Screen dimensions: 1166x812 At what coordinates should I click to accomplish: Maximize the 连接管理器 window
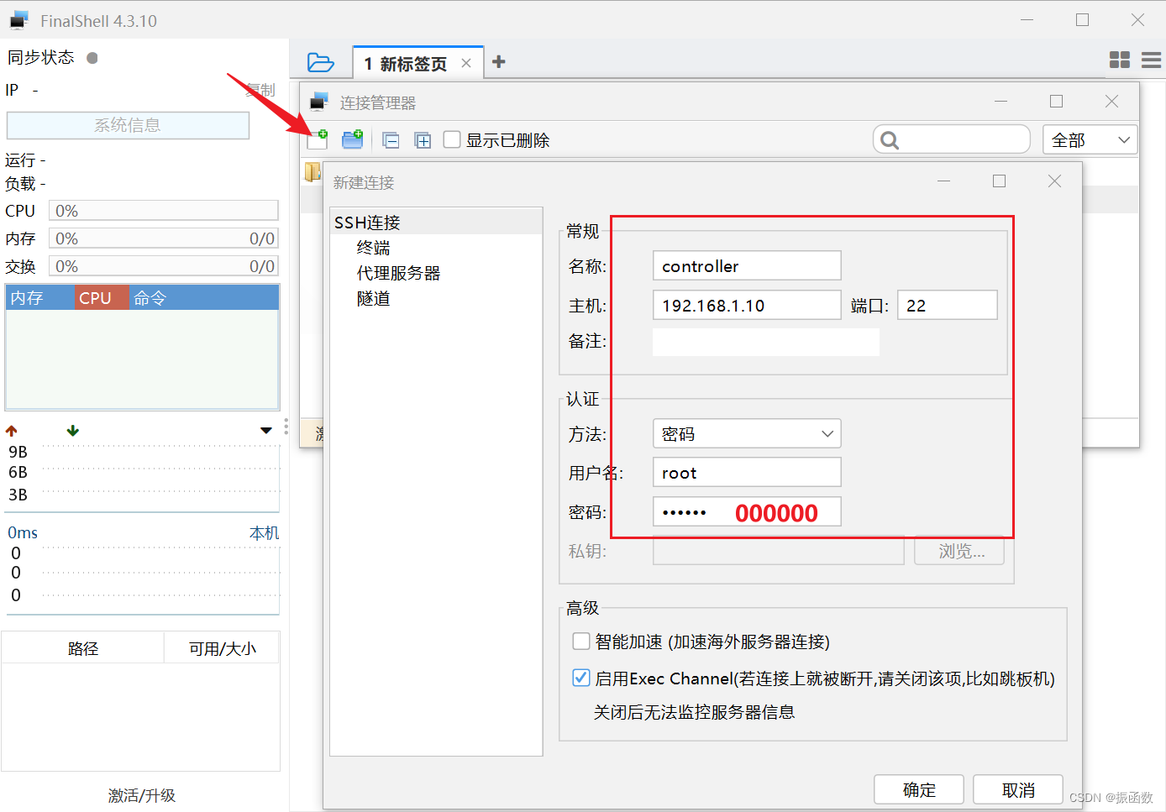point(1057,101)
